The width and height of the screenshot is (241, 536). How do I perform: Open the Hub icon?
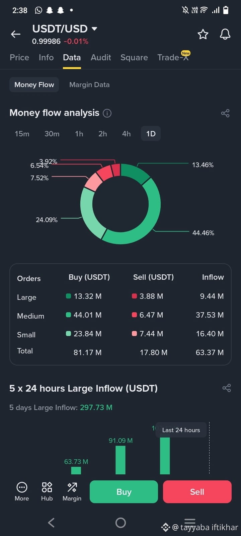[47, 487]
